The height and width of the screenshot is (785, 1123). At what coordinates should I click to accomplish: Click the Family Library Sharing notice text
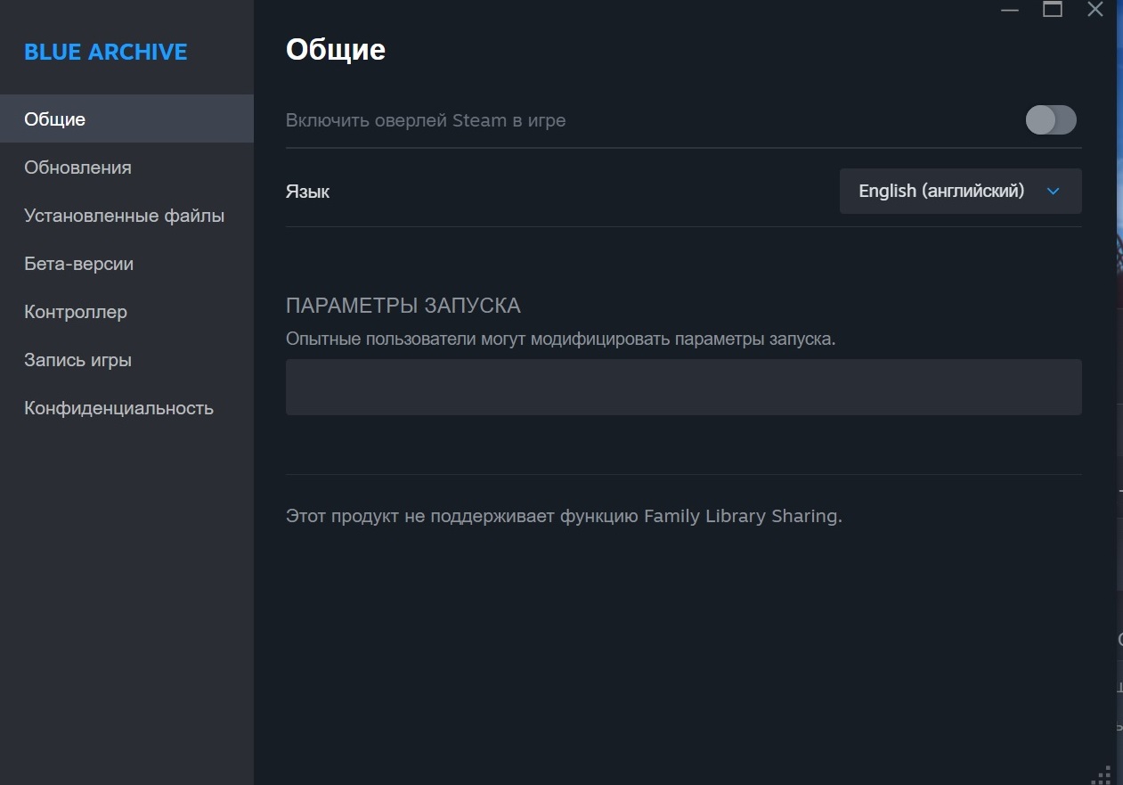[564, 516]
